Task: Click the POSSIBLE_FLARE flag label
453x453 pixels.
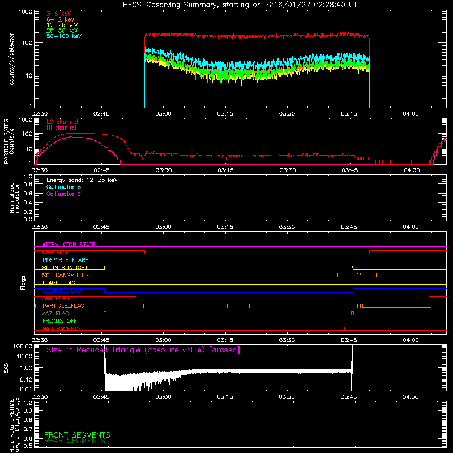Action: pyautogui.click(x=65, y=260)
